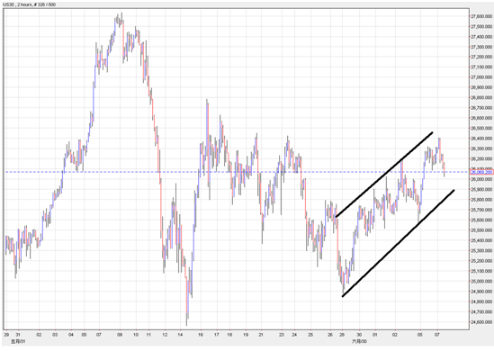Viewport: 494px width, 351px height.
Task: Click the chart title 'US30, 2 hours, # 326 / 500'
Action: tap(30, 4)
